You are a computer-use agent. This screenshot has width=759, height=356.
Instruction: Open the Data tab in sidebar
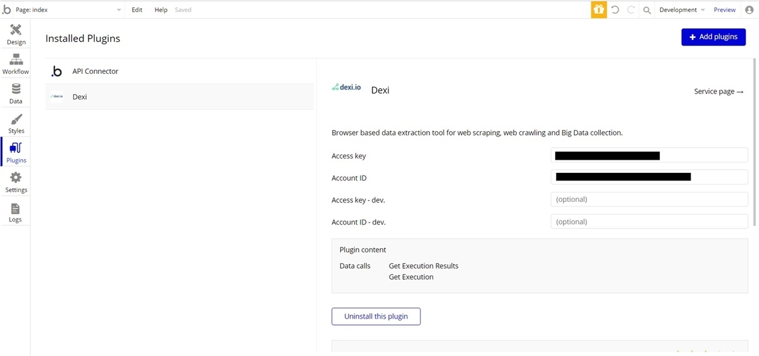click(16, 93)
